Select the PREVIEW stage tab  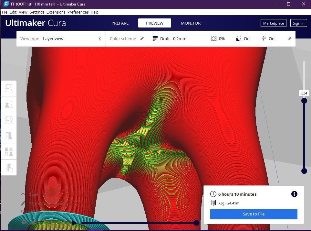click(155, 23)
